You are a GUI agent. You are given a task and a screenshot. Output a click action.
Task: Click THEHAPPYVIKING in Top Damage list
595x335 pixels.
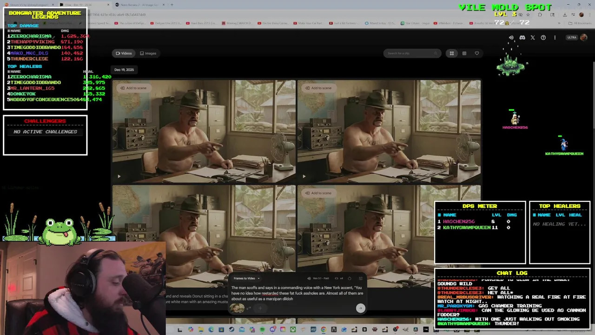coord(33,42)
